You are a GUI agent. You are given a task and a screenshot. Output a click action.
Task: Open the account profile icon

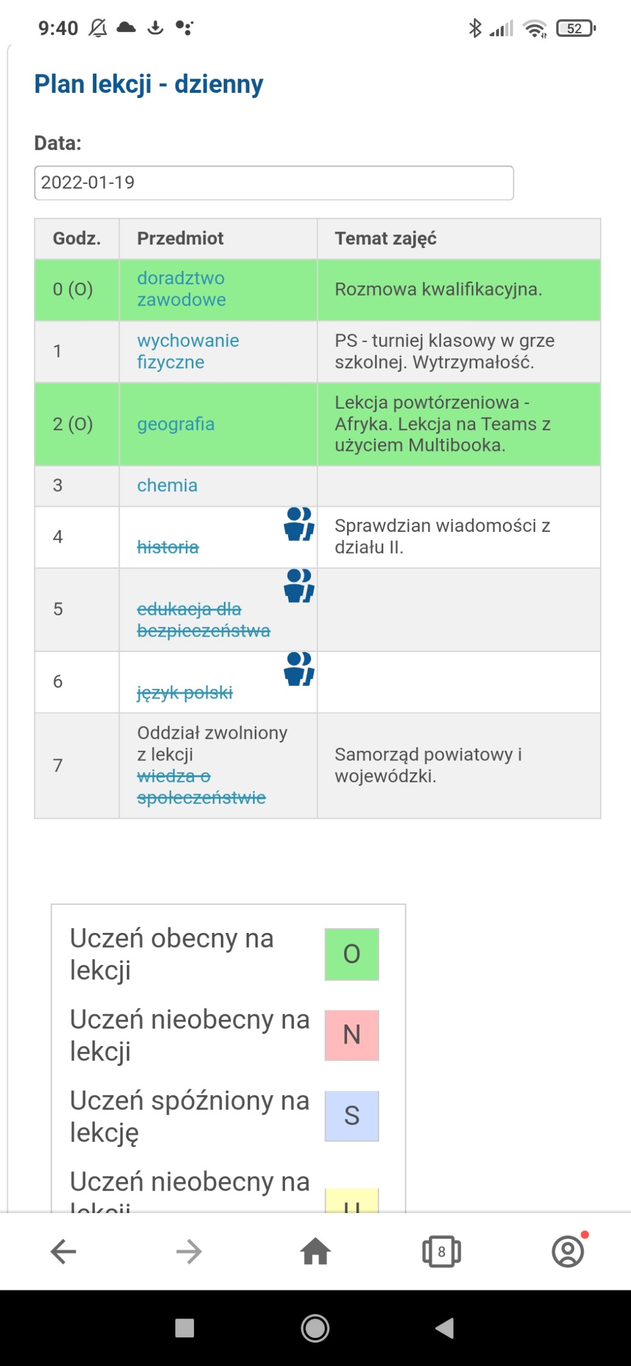click(568, 1251)
